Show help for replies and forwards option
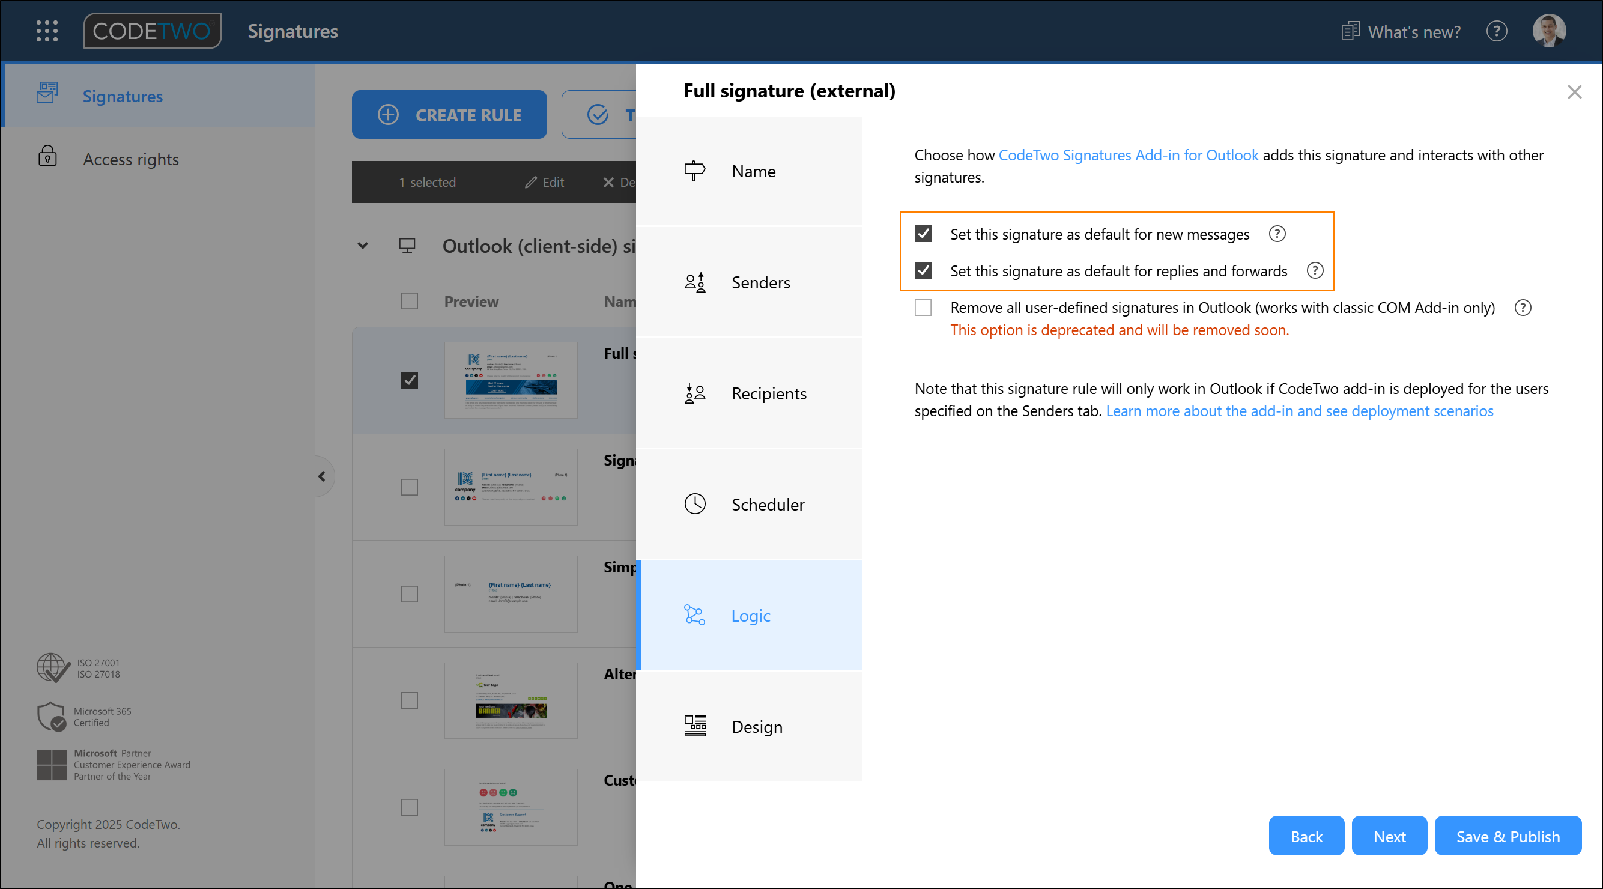This screenshot has width=1603, height=889. coord(1315,270)
